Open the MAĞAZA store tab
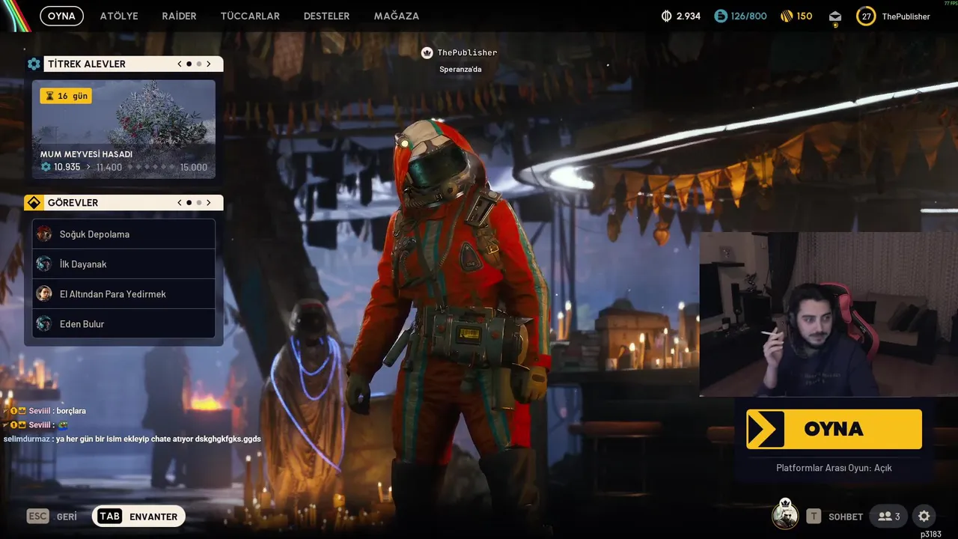This screenshot has width=958, height=539. (x=397, y=16)
